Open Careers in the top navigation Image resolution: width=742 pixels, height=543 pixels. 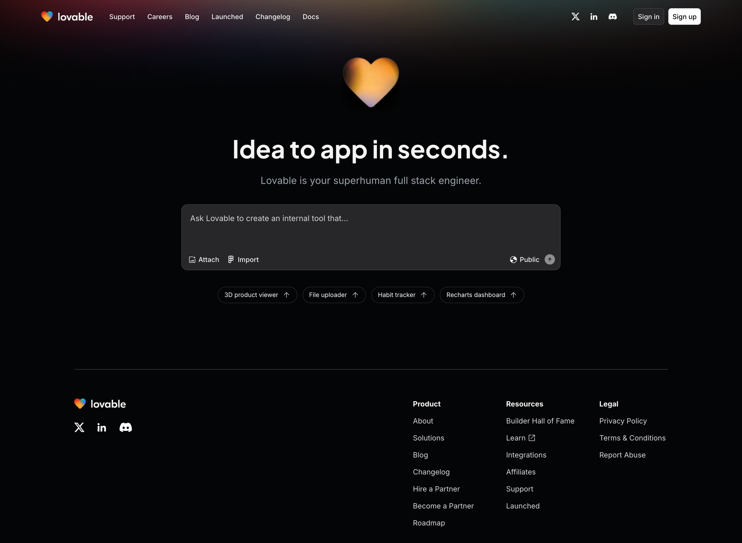coord(160,17)
